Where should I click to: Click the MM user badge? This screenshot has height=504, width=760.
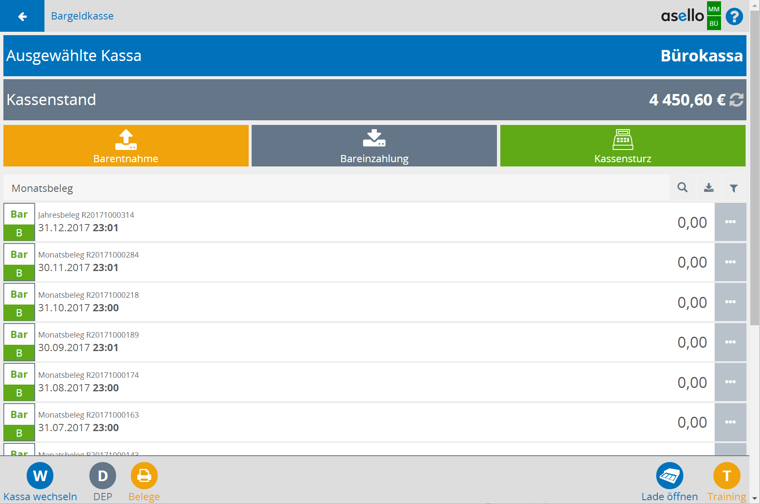[x=713, y=9]
